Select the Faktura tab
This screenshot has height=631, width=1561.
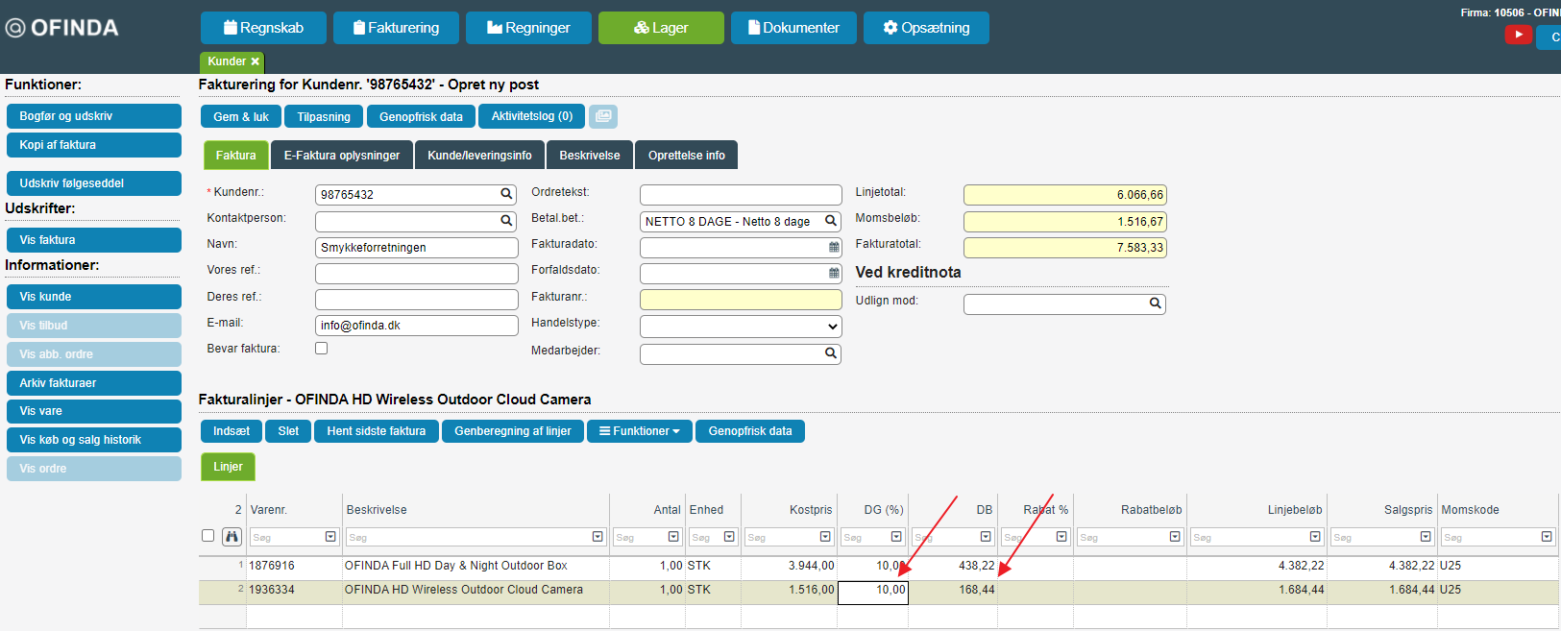tap(235, 156)
